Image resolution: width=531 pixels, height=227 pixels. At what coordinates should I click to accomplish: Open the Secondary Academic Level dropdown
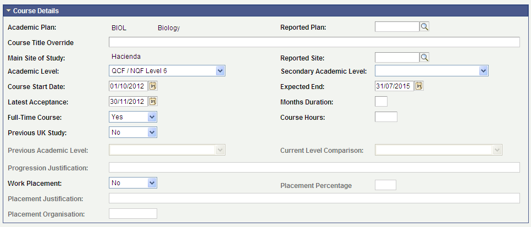coord(483,70)
